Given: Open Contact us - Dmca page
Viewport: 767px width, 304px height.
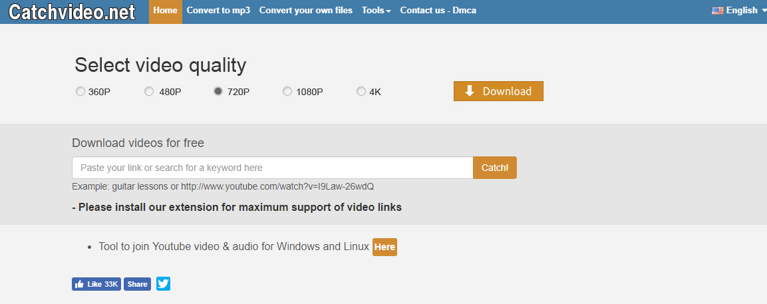Looking at the screenshot, I should (438, 11).
